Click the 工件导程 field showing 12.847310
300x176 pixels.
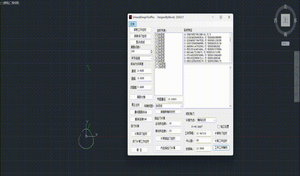[203, 133]
